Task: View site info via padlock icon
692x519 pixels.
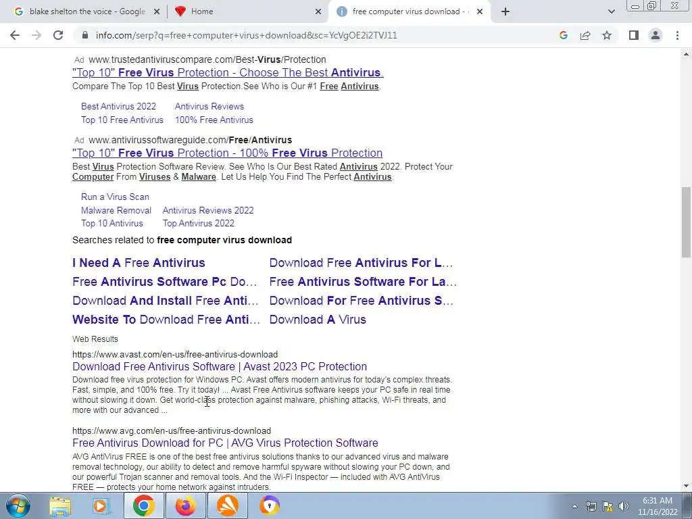Action: coord(85,35)
